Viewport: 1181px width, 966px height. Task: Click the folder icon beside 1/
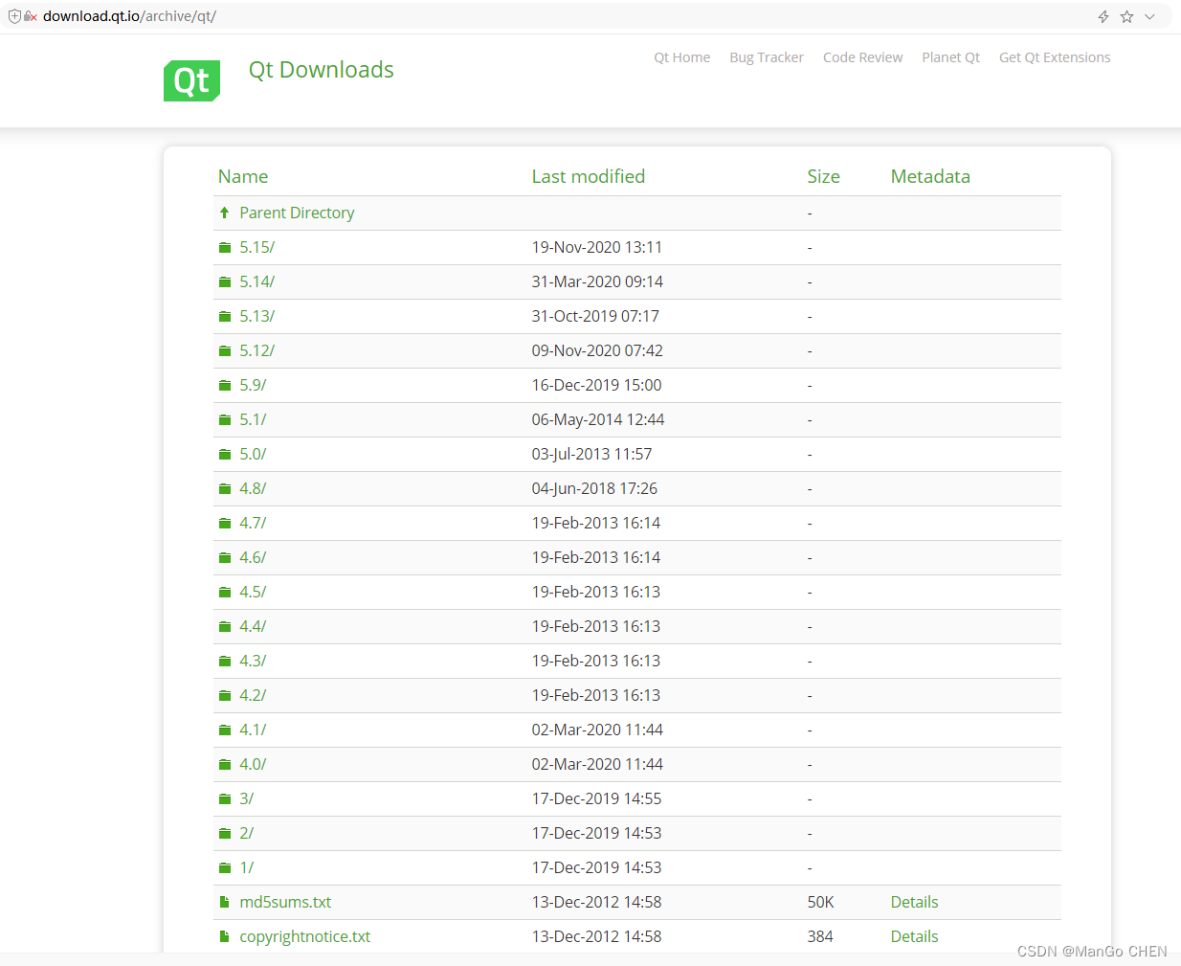(x=225, y=867)
